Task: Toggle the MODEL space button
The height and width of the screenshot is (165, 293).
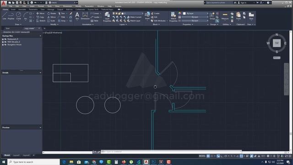Action: coord(202,156)
